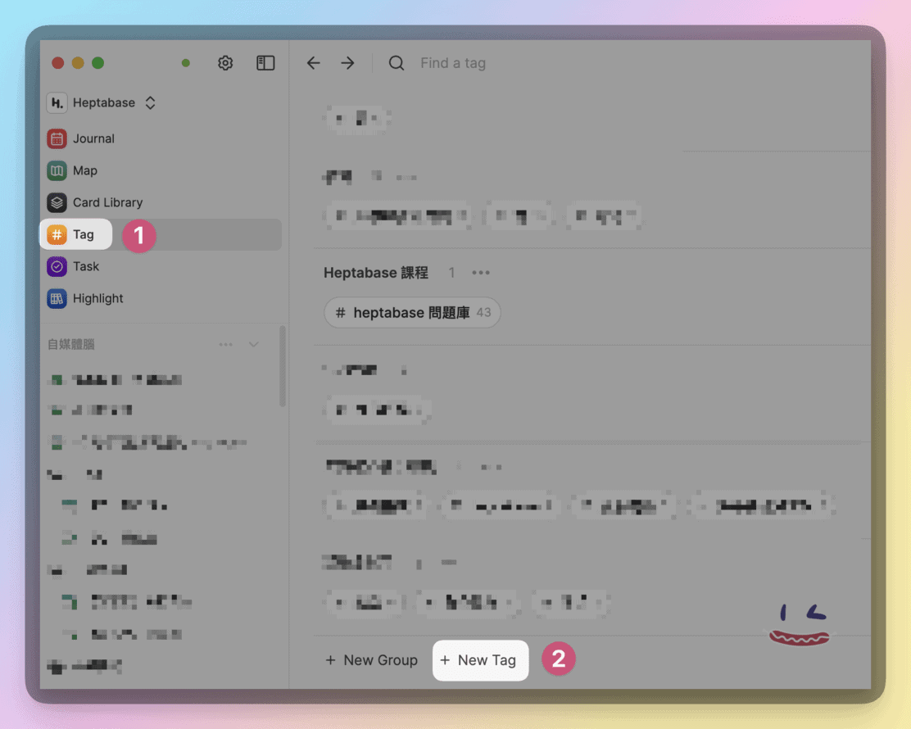Click the Heptabase 課程 group title
Image resolution: width=911 pixels, height=729 pixels.
[376, 273]
